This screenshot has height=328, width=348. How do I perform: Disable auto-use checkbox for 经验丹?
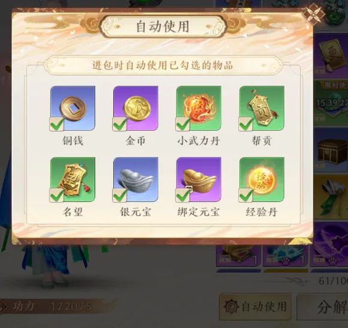(246, 195)
